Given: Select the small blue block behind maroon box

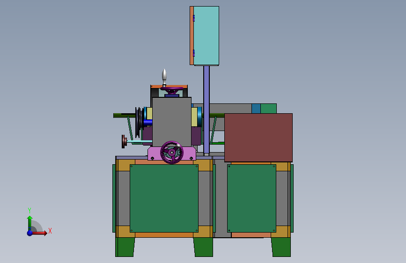Looking at the screenshot, I should (256, 109).
